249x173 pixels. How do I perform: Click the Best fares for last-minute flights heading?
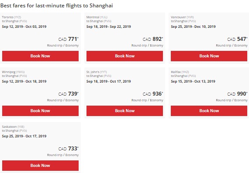point(56,6)
